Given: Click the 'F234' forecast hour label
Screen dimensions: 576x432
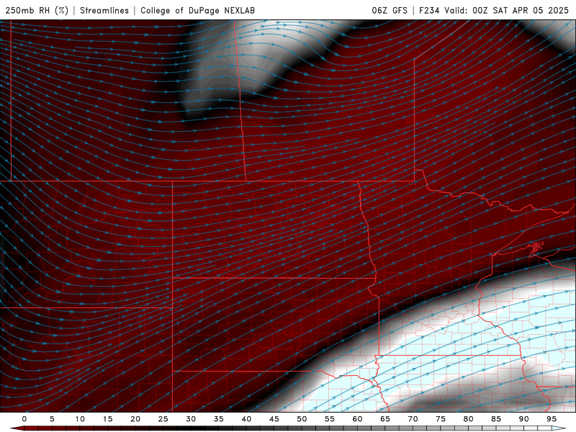Looking at the screenshot, I should (x=429, y=11).
